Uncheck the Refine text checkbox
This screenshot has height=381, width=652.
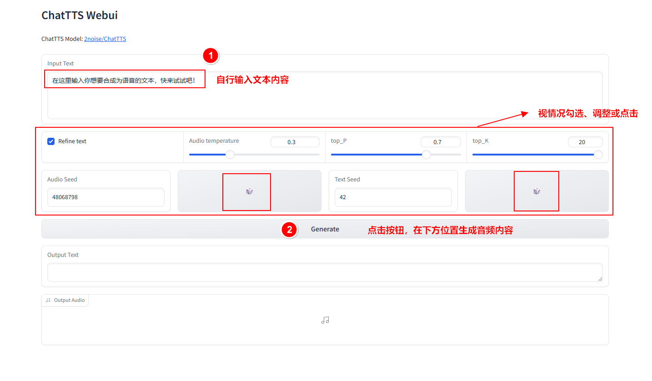click(x=51, y=141)
